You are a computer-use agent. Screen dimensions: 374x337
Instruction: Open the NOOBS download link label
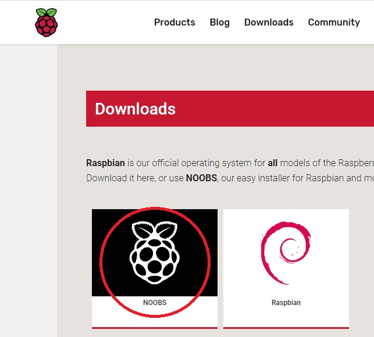(155, 303)
